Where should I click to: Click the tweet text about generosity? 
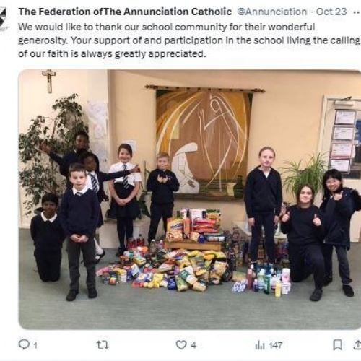[189, 40]
